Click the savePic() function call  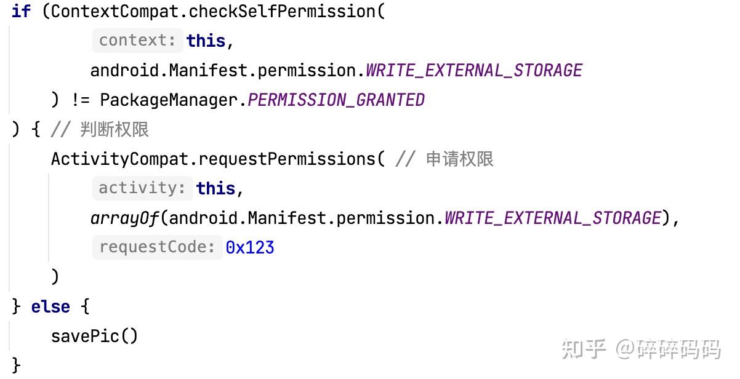tap(94, 336)
